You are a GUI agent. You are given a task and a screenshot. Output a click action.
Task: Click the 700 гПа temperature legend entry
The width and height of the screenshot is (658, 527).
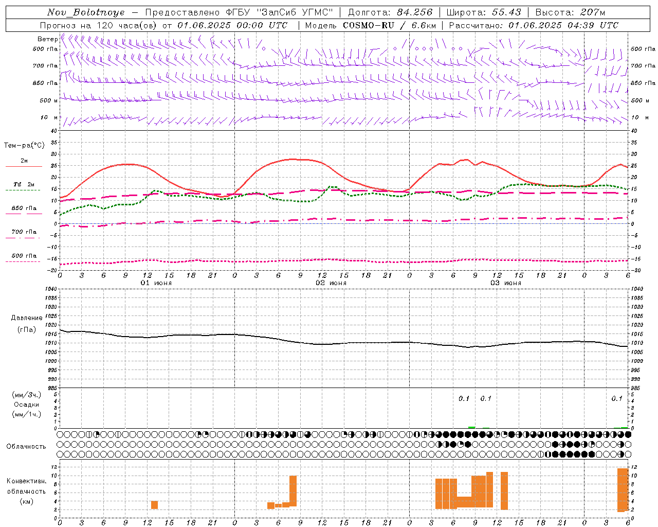(24, 232)
